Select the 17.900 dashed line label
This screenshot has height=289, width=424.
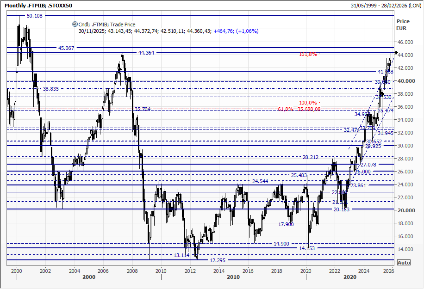pos(286,224)
